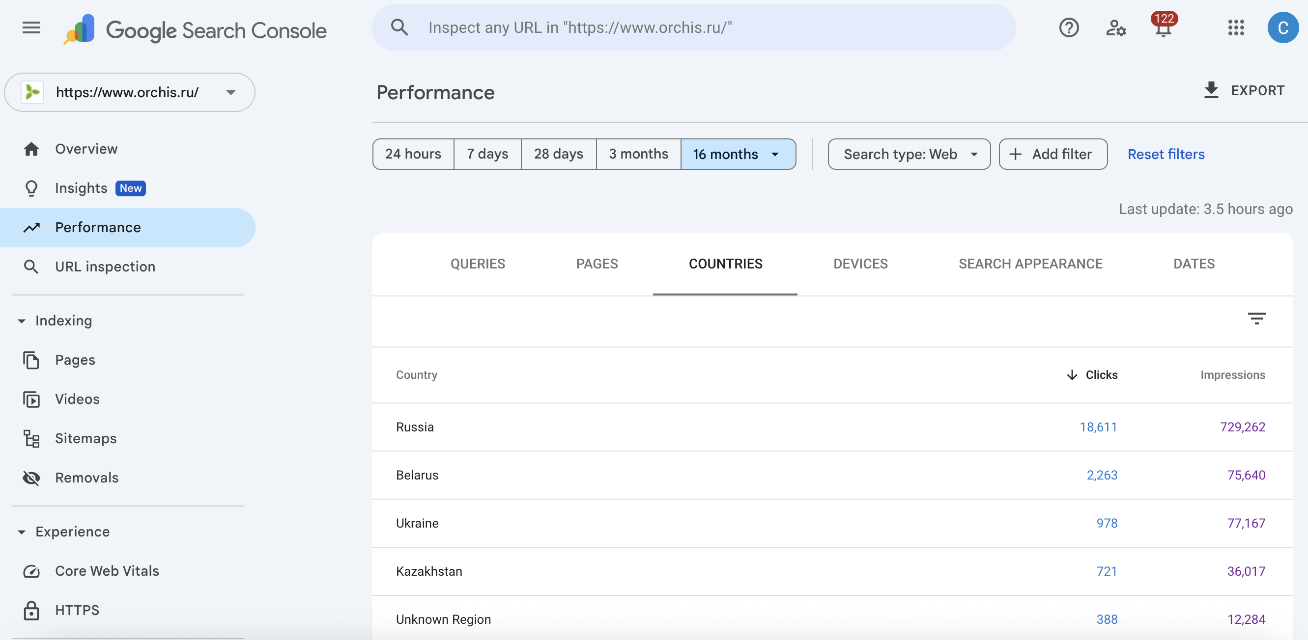Open Search type: Web dropdown
This screenshot has width=1308, height=640.
(909, 154)
